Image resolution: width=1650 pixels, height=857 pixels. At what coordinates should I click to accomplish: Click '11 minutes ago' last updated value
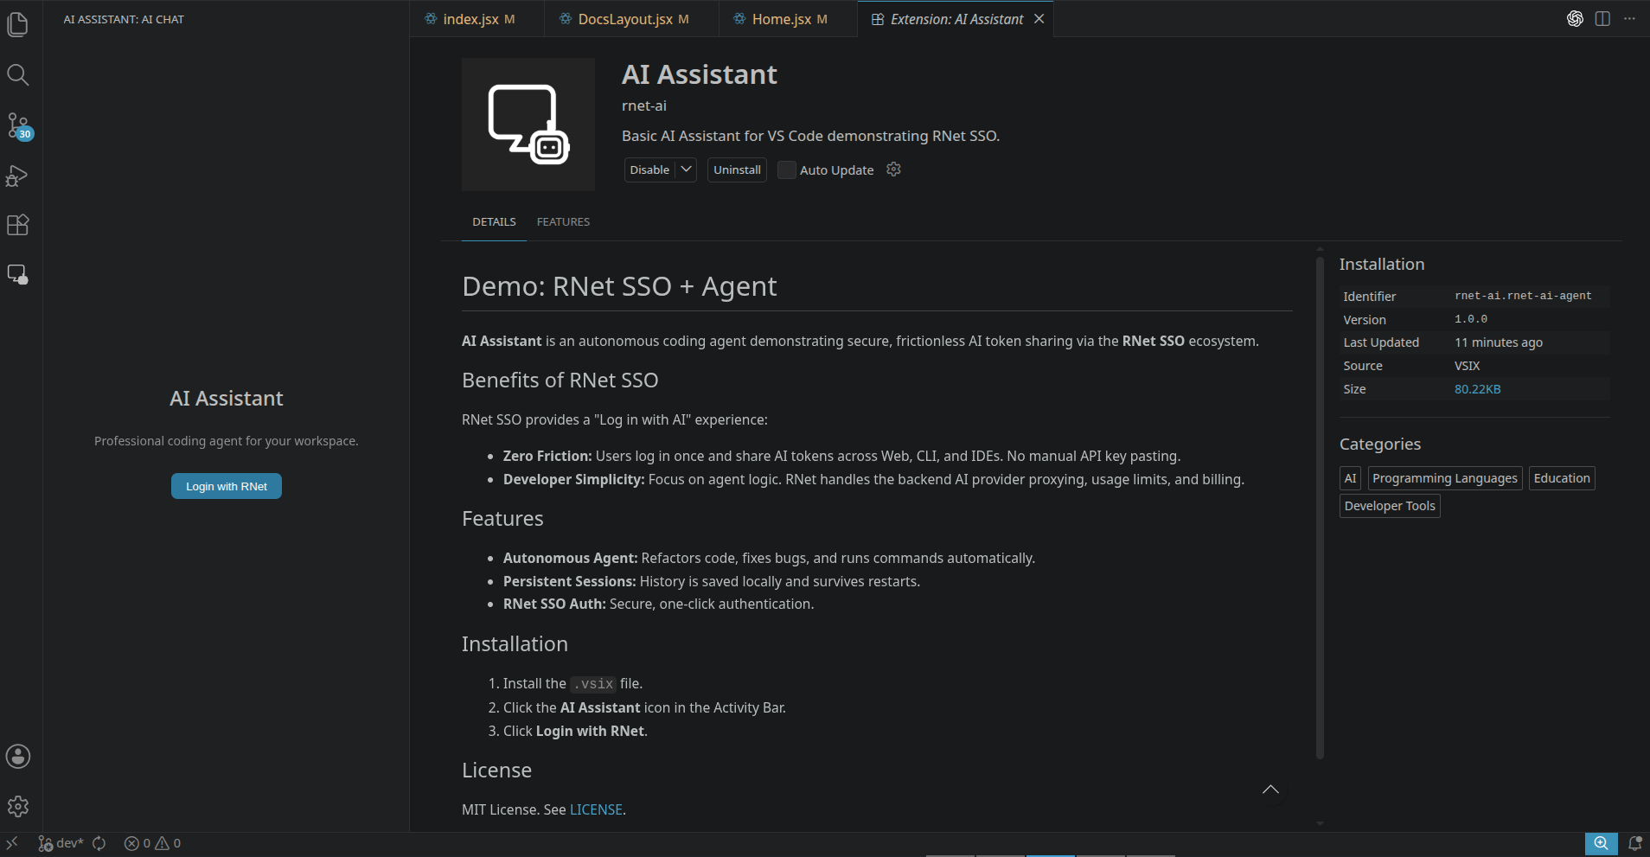pyautogui.click(x=1499, y=342)
